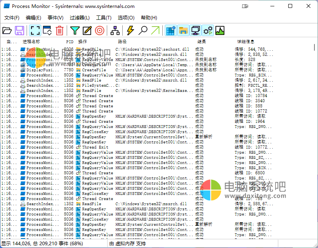This screenshot has width=318, height=248.
Task: Toggle Show Registry Activity icon
Action: pyautogui.click(x=171, y=31)
